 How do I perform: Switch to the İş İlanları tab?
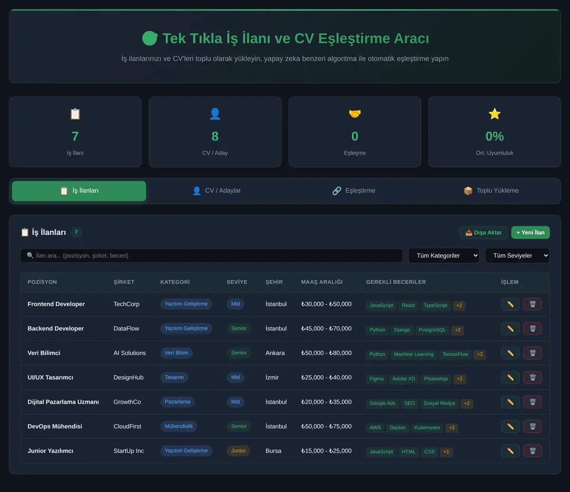tap(79, 191)
